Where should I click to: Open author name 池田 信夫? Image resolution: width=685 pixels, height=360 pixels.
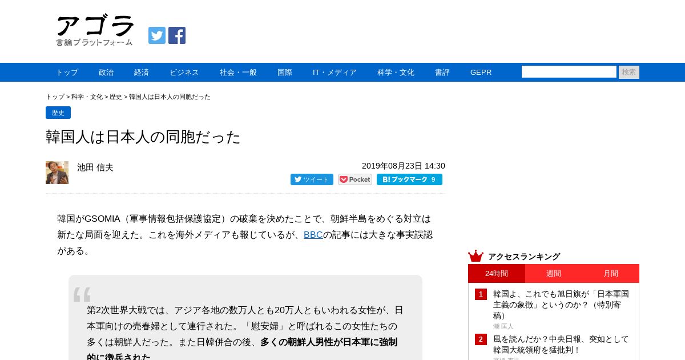coord(95,167)
